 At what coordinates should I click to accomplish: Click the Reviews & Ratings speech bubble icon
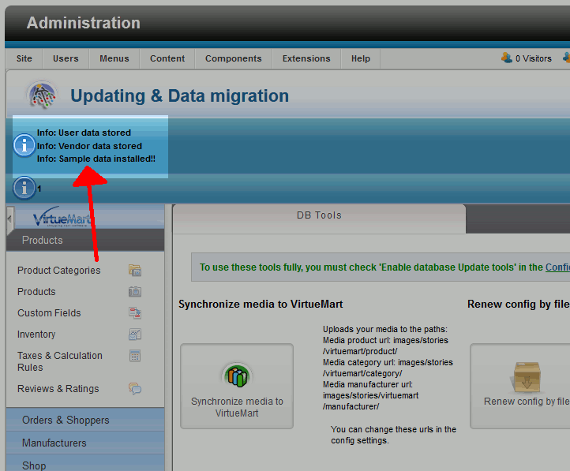tap(135, 388)
